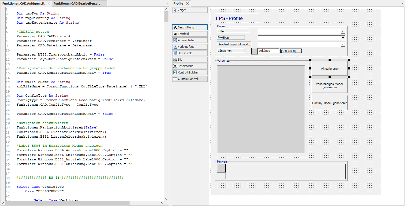
Task: Choose the Textfeld tool in toolbox
Action: click(x=190, y=34)
